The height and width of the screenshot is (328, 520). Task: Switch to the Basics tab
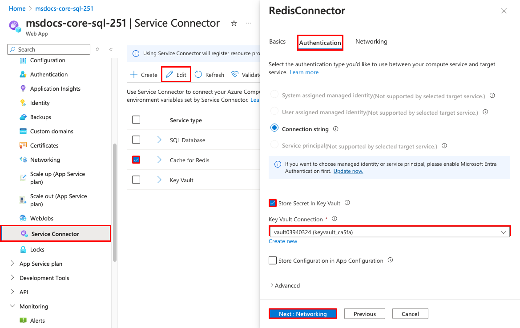(x=277, y=41)
